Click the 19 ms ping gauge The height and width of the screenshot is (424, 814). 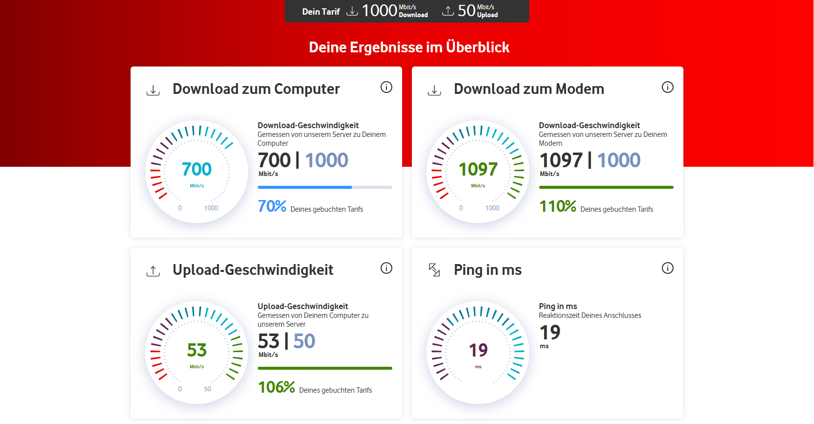coord(478,353)
